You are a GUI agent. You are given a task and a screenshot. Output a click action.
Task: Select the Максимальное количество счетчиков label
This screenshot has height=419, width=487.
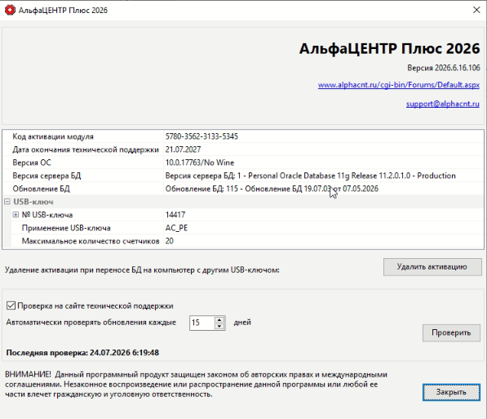point(91,241)
